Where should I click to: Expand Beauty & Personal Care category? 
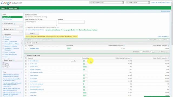point(3,44)
